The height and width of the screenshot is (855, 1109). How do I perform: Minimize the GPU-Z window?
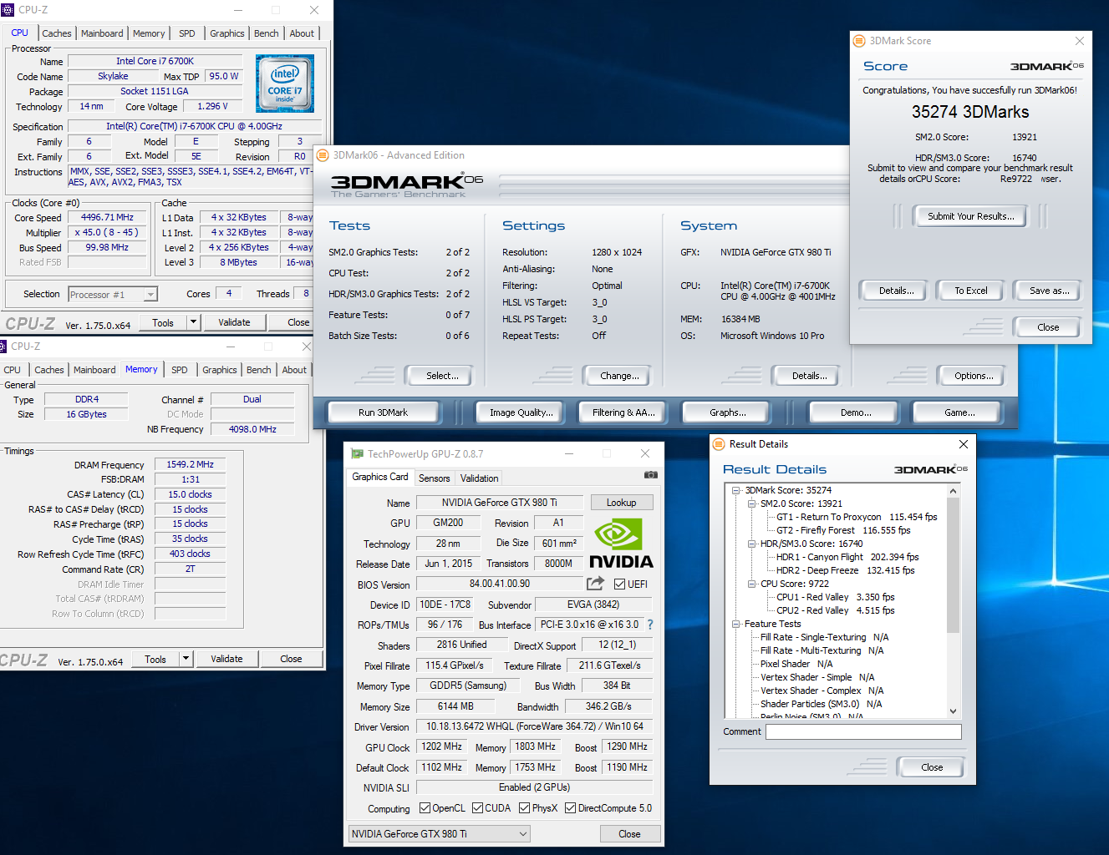[568, 453]
